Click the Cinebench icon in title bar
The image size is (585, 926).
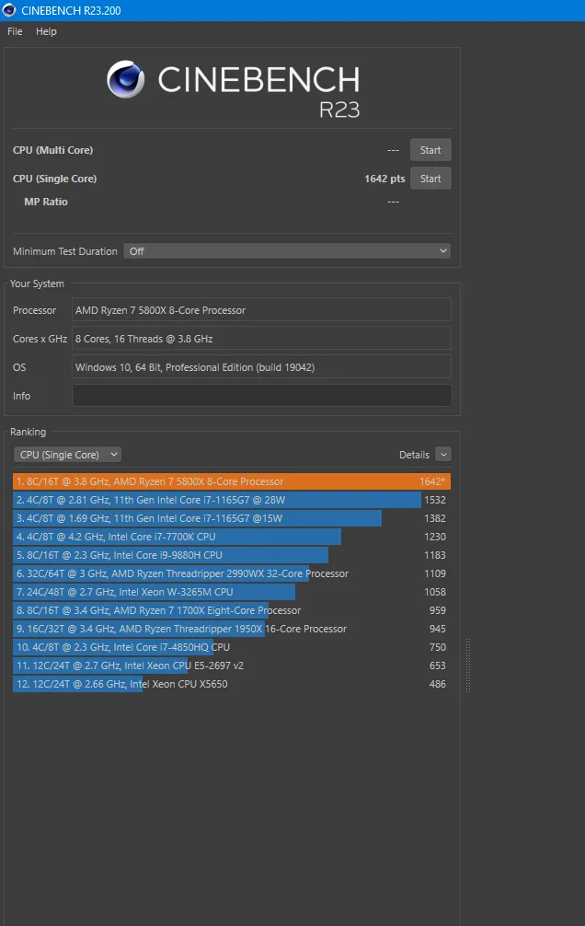click(x=9, y=10)
